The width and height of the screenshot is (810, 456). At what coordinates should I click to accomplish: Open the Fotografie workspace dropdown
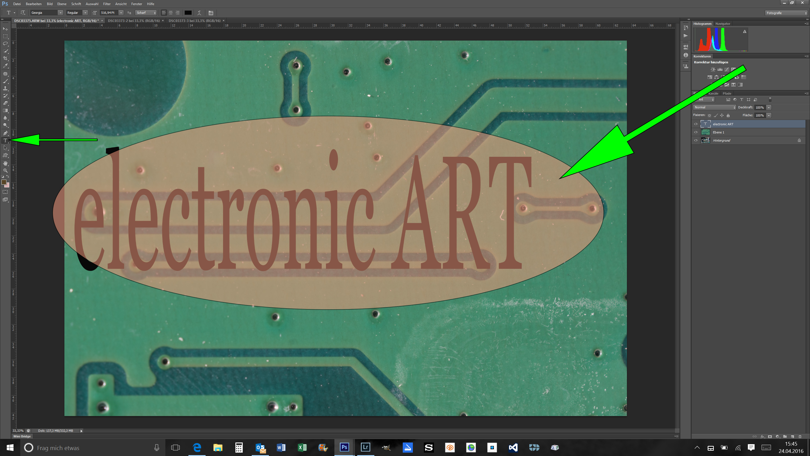pyautogui.click(x=786, y=13)
